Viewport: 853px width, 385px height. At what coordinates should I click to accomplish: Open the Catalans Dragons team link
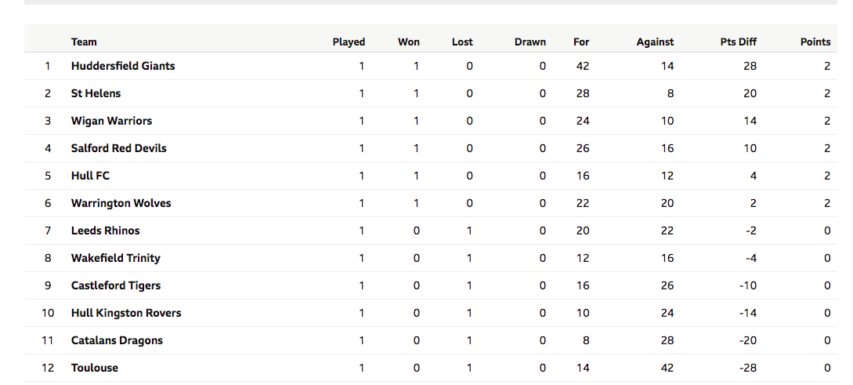117,340
